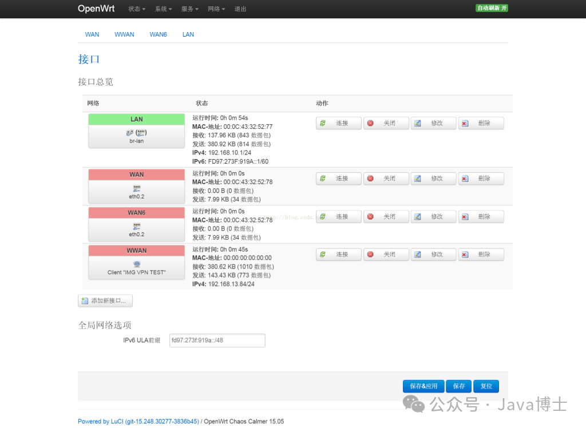Expand the 服务 menu
The width and height of the screenshot is (586, 428).
(189, 9)
